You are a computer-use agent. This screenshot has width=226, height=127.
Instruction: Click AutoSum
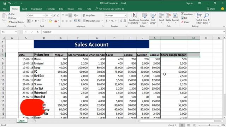tap(187, 14)
